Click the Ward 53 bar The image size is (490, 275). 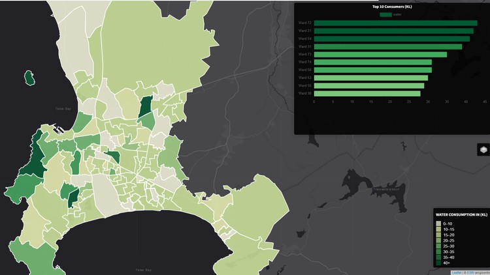coord(370,78)
